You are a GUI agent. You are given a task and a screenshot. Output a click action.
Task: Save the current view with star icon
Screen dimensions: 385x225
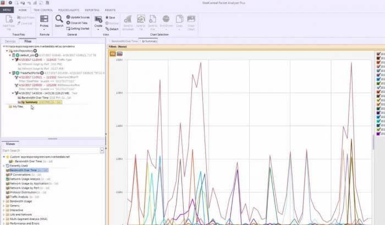pyautogui.click(x=110, y=18)
